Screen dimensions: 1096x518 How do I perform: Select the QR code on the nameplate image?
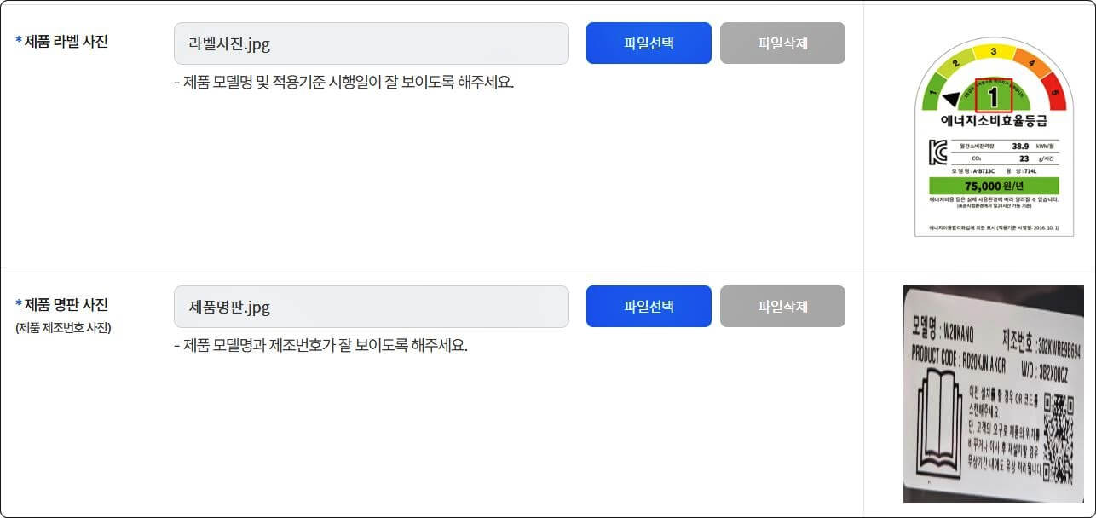1059,433
